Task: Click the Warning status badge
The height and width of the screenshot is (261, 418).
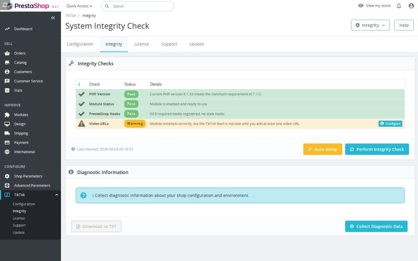Action: pyautogui.click(x=135, y=124)
